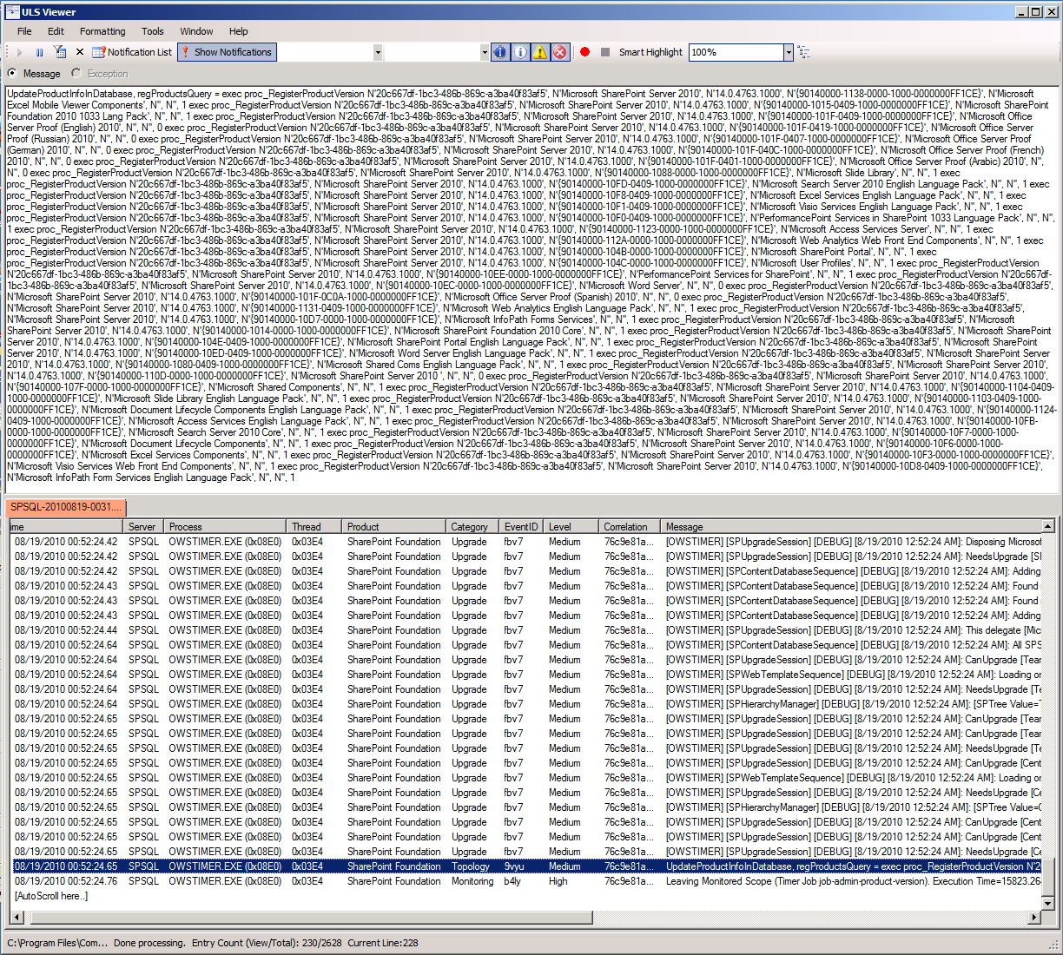Click the gray stop square icon
This screenshot has width=1063, height=955.
(605, 52)
